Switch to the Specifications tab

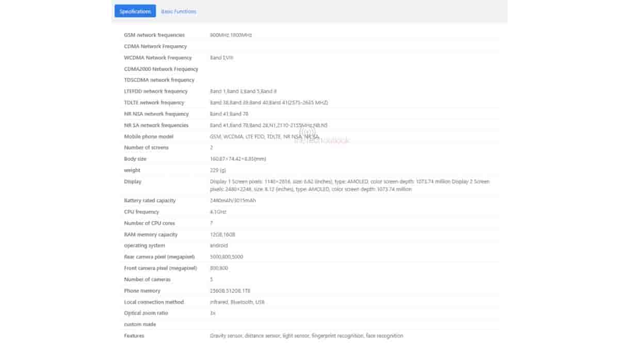(x=135, y=11)
